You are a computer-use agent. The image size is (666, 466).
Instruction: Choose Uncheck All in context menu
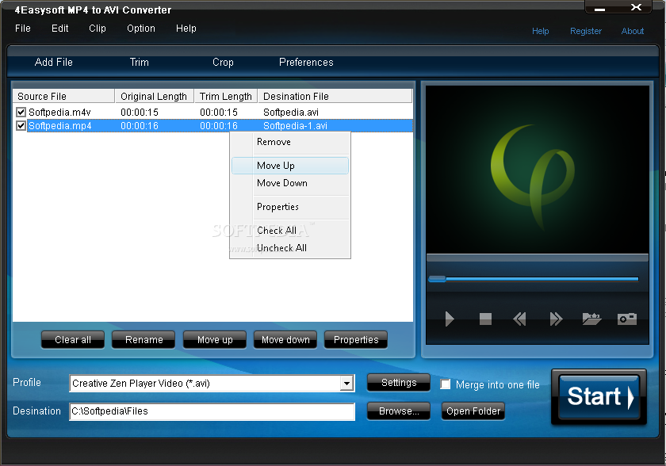click(x=290, y=248)
